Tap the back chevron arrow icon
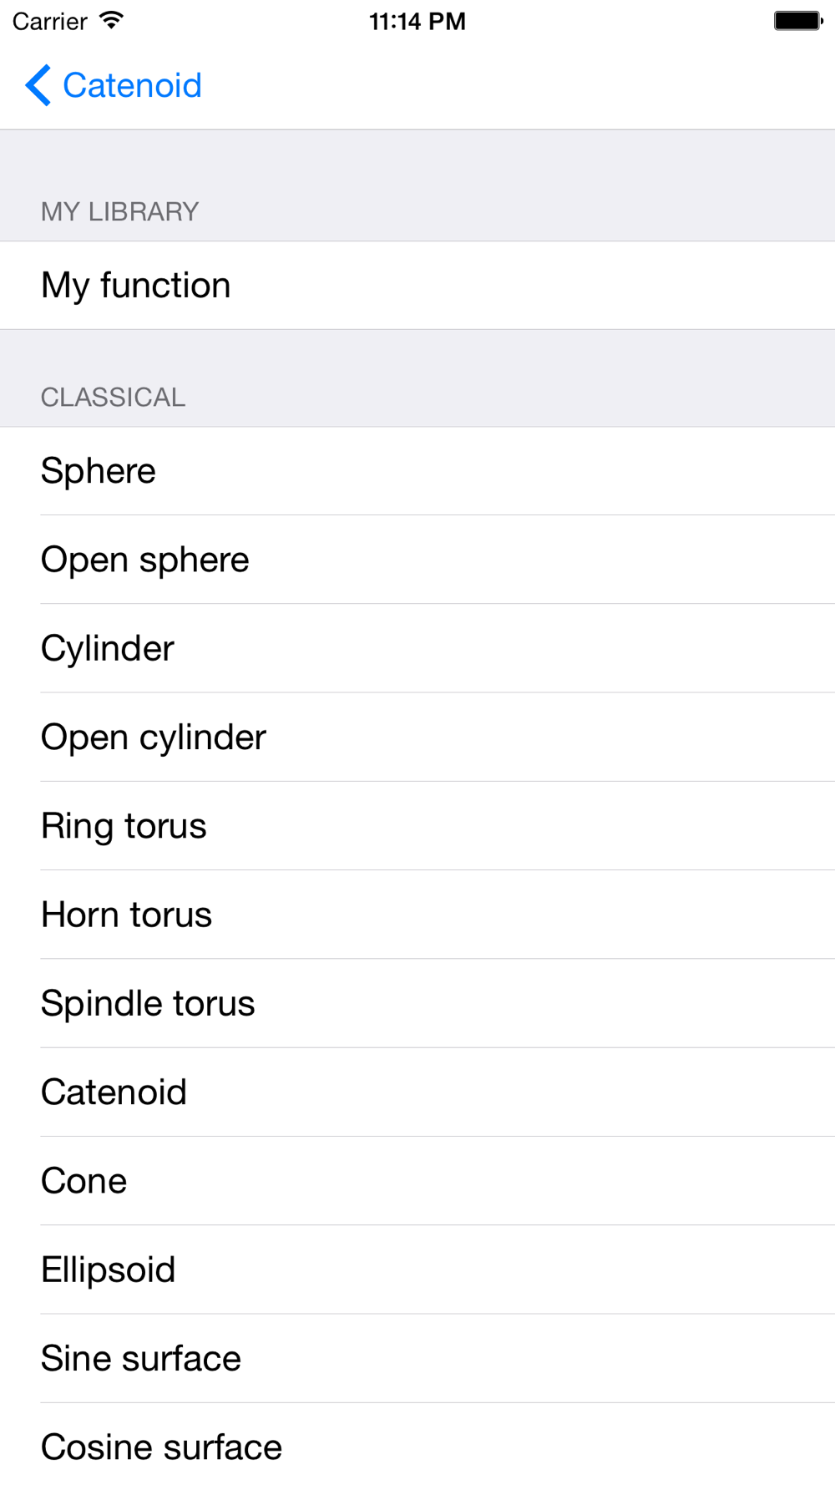835x1485 pixels. (38, 85)
